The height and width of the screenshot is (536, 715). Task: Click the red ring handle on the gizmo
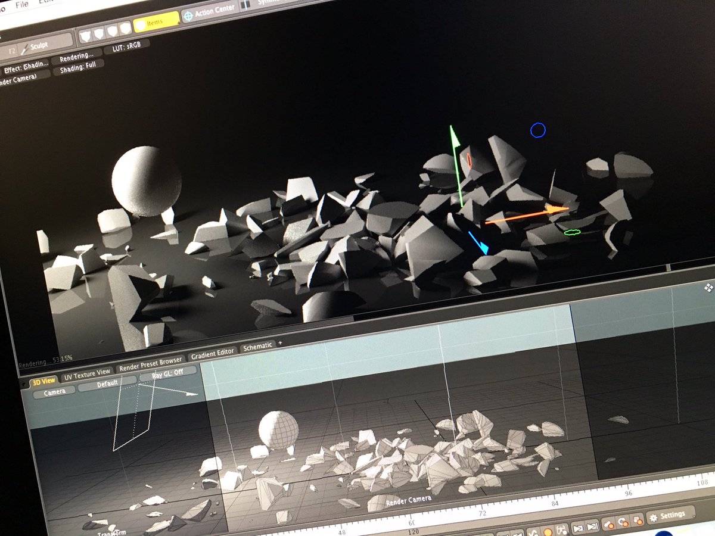coord(469,160)
